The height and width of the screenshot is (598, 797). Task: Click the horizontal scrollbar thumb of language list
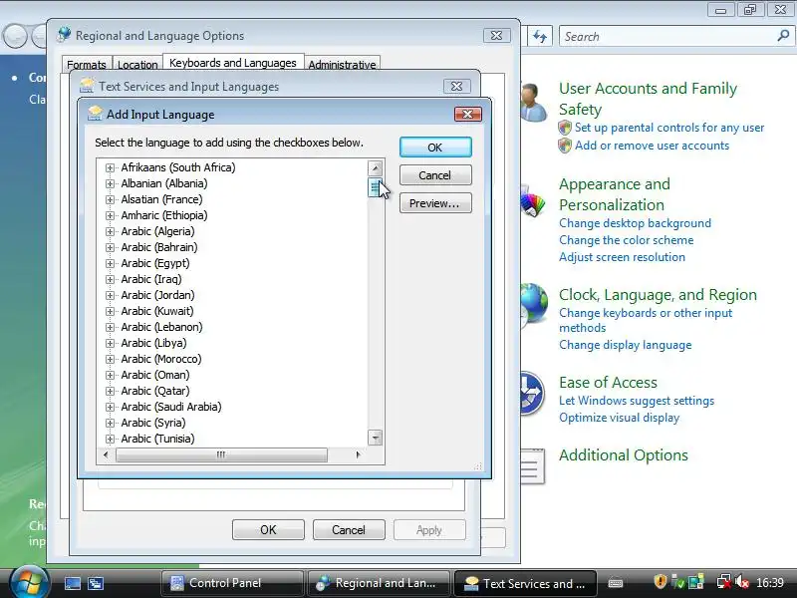pos(221,454)
